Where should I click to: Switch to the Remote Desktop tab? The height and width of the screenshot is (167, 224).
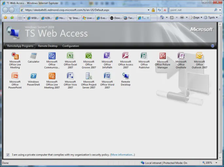pos(47,46)
